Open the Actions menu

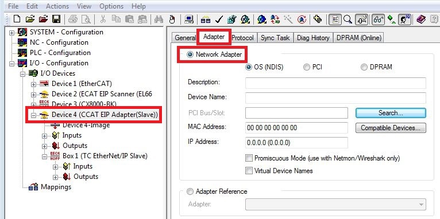[x=57, y=6]
